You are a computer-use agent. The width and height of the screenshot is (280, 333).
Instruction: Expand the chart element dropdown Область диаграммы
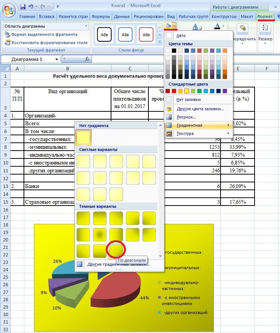(x=86, y=26)
